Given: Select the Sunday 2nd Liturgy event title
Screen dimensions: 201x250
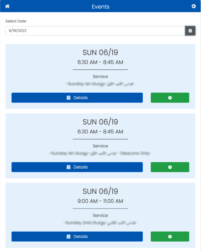Looking at the screenshot, I should click(x=100, y=223).
